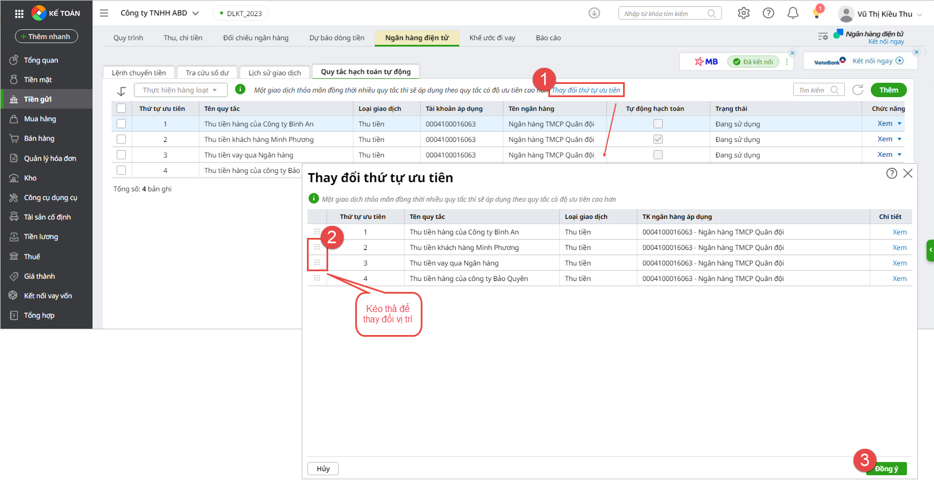Toggle Tự động hạch toán for Minh Phương row

coord(658,139)
